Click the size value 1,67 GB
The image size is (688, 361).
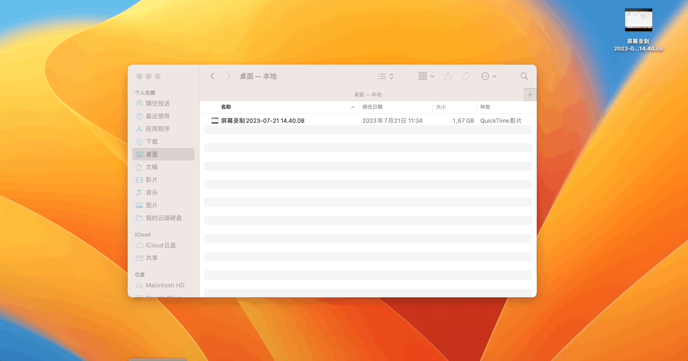463,120
